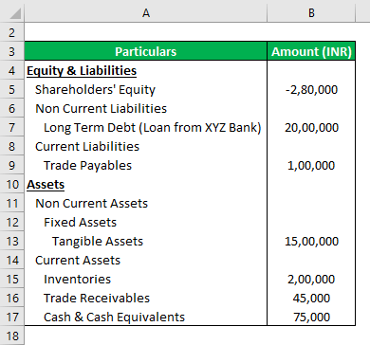Select row 15 header

point(11,279)
